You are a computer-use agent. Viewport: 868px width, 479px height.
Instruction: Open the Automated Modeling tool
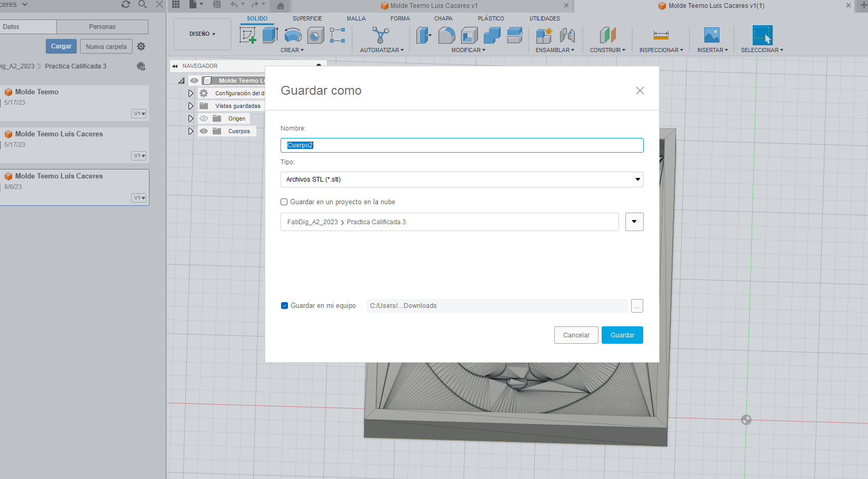[381, 35]
